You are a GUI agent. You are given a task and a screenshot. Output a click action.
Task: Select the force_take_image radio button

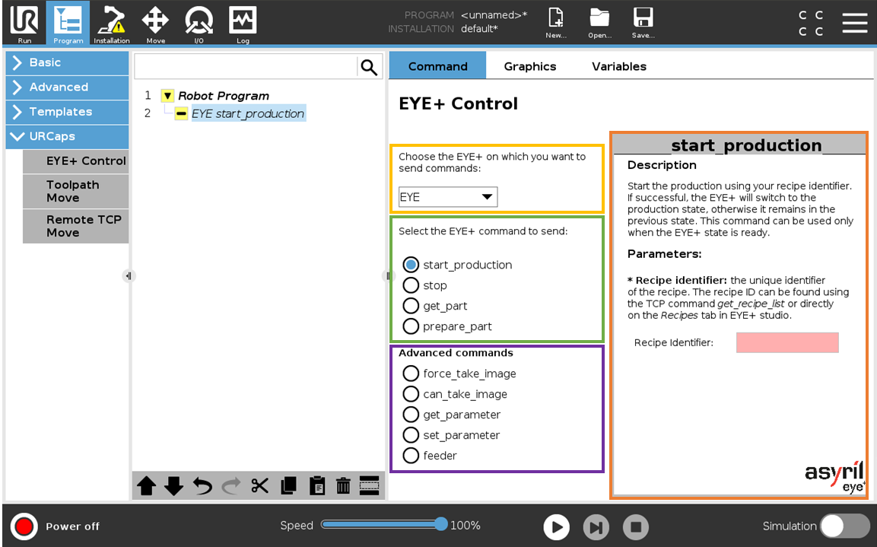[x=411, y=373]
